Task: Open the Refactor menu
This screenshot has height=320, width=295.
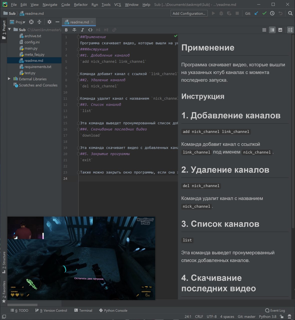Action: click(81, 4)
